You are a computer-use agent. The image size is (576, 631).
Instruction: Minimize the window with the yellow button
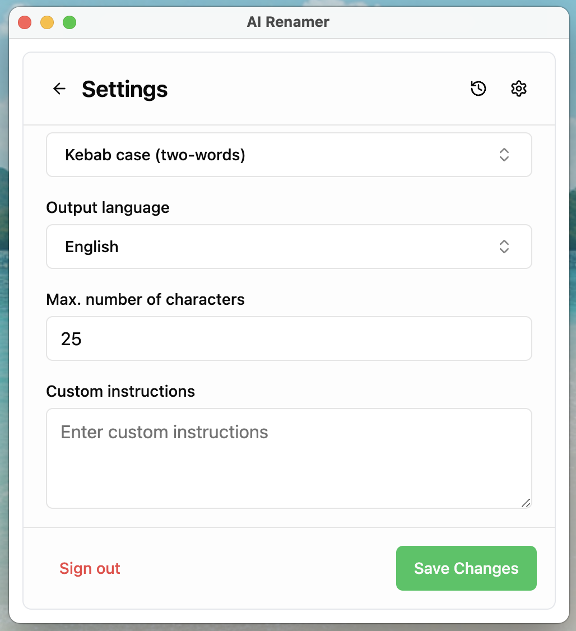[x=47, y=22]
